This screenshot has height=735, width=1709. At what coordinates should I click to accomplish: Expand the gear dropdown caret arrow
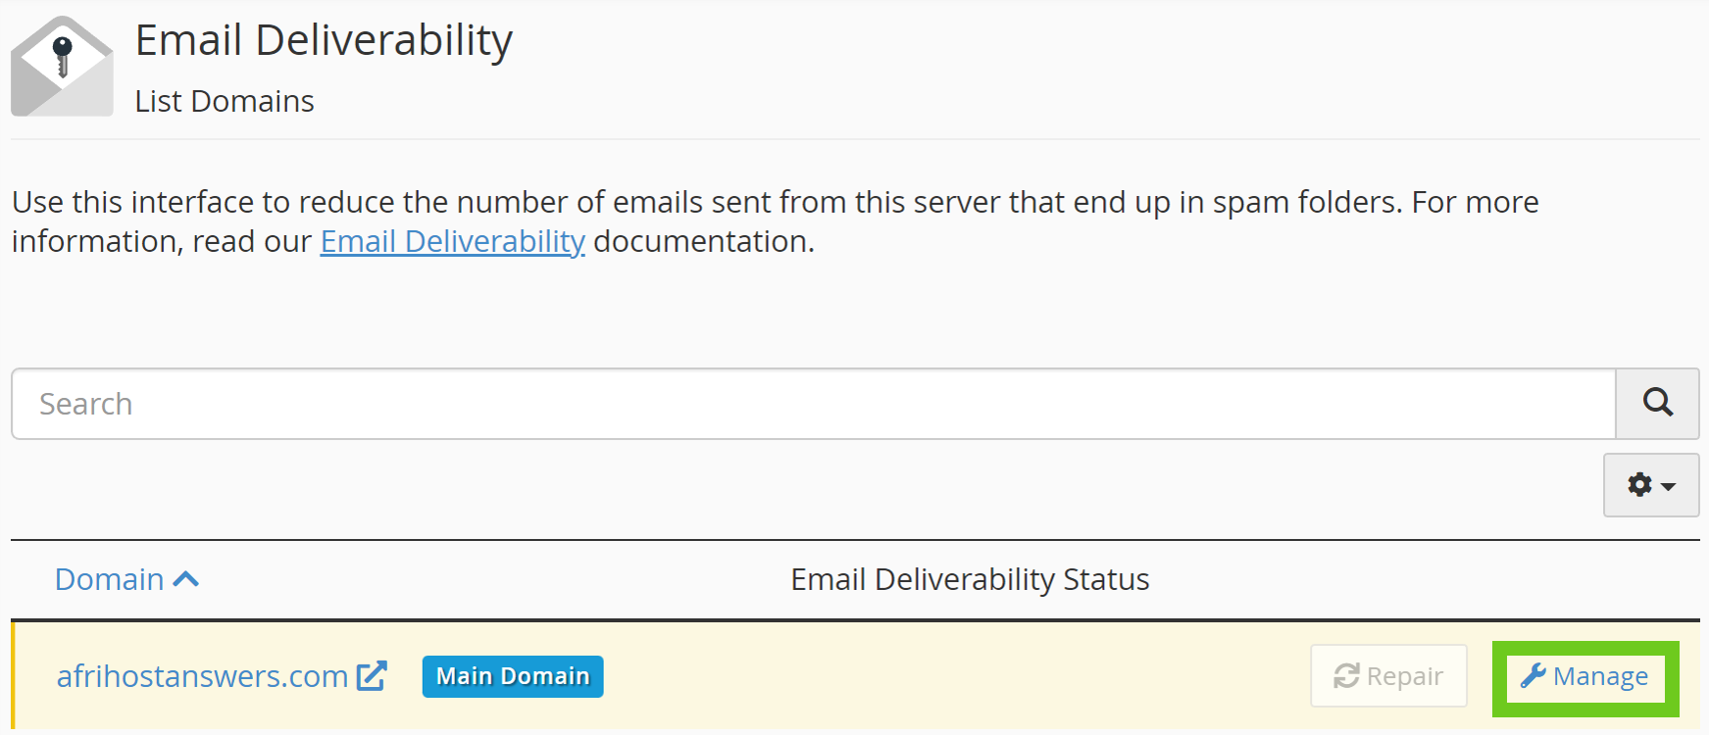tap(1669, 486)
